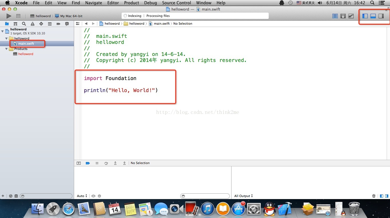Show only source-controlled files filter
The height and width of the screenshot is (218, 390).
[x=16, y=196]
